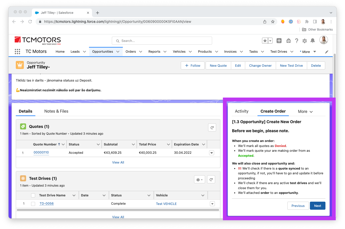Open the TD-0056 test drive link
The width and height of the screenshot is (345, 229).
[x=47, y=204]
